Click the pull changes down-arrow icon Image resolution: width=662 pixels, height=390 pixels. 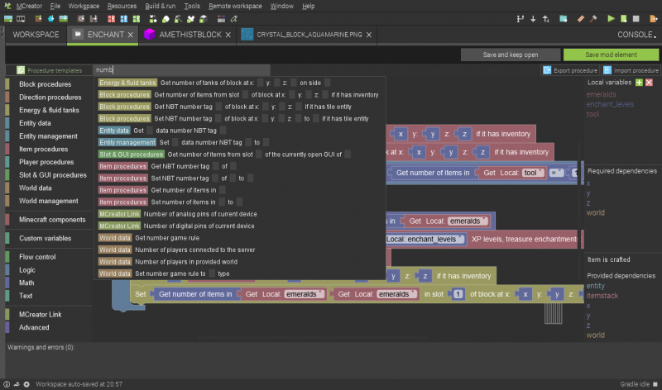pos(533,18)
